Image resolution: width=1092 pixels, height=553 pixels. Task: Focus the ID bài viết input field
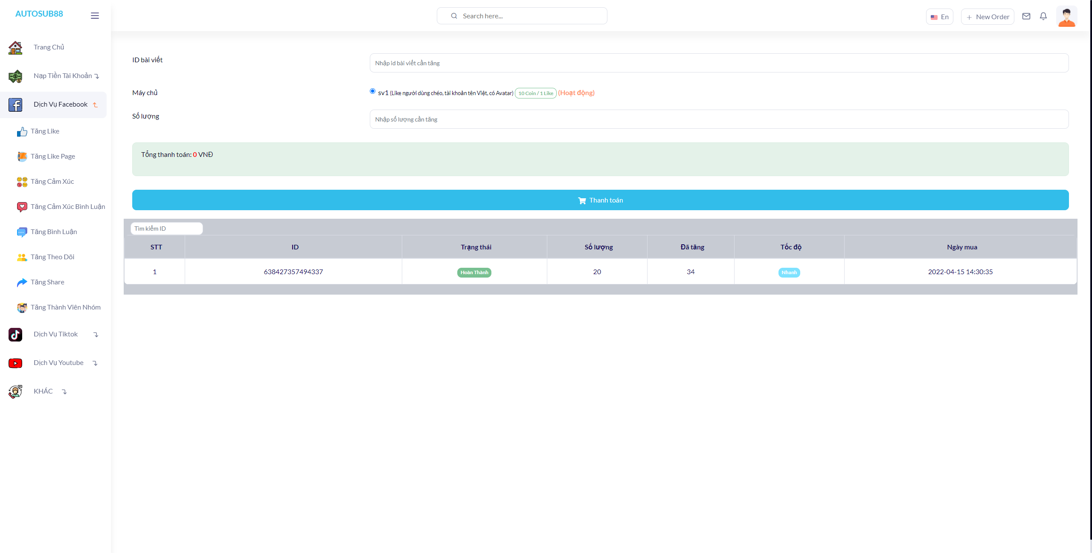719,63
